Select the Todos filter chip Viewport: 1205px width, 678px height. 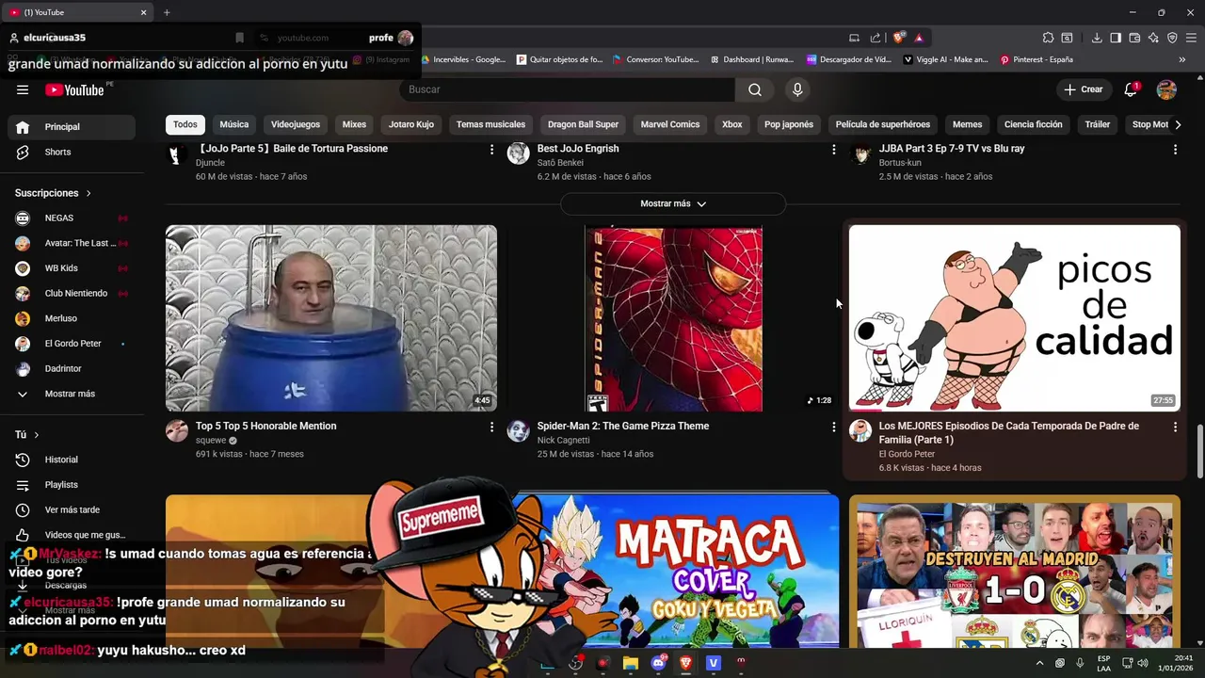185,124
